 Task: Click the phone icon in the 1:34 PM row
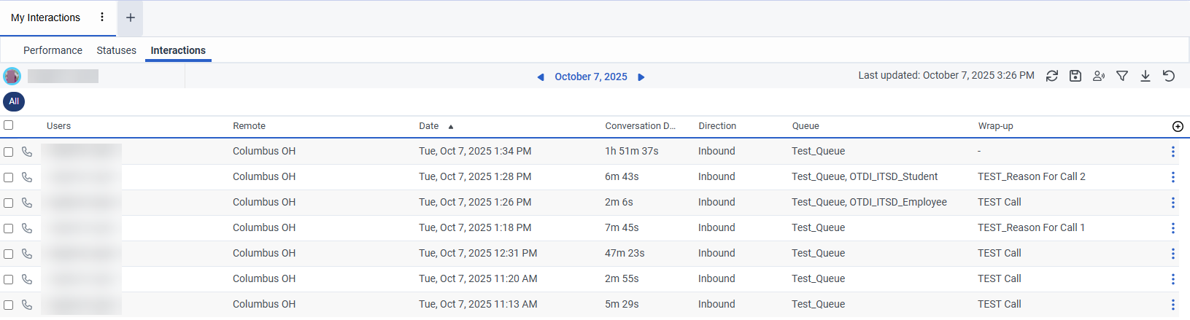[x=27, y=152]
